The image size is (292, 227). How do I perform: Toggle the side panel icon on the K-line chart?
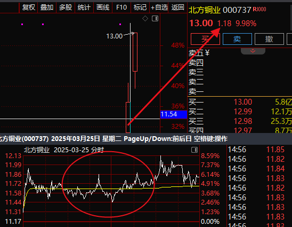(155, 19)
